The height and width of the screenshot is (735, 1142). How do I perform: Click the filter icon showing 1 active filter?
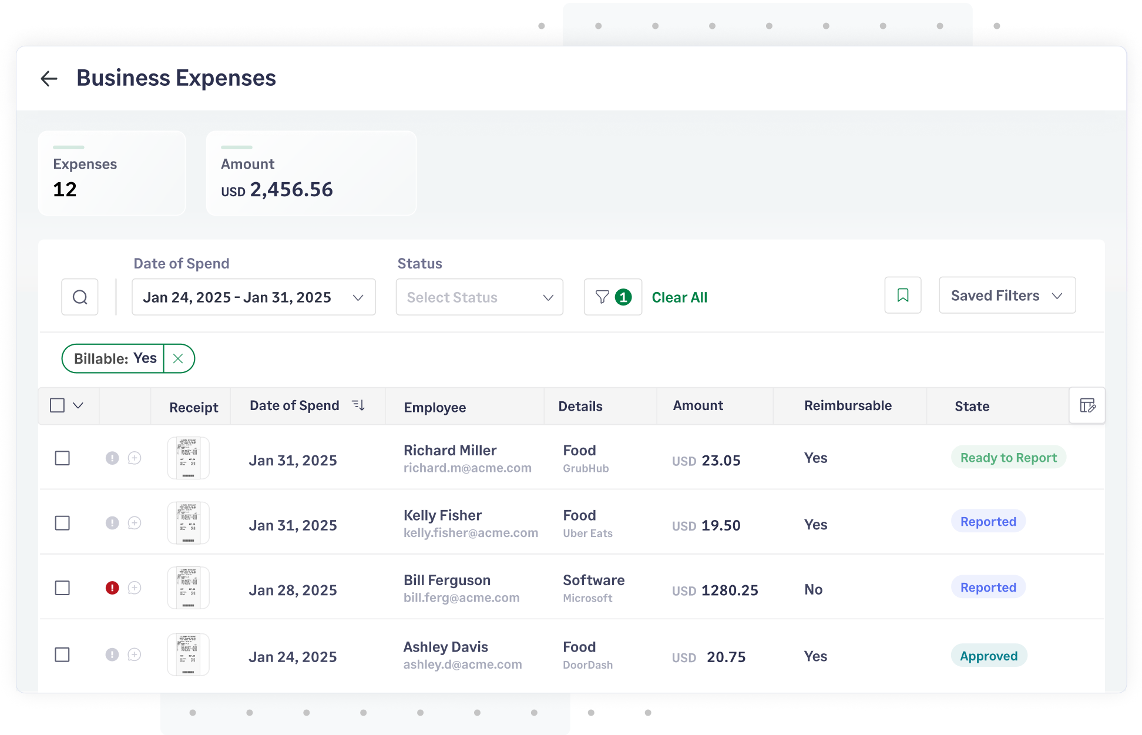coord(613,297)
